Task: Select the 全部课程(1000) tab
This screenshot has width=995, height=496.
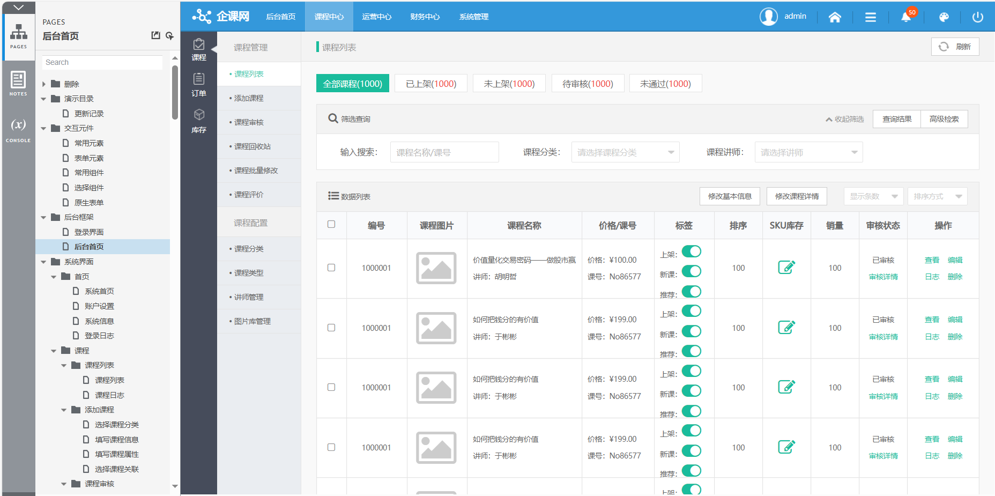Action: point(353,84)
